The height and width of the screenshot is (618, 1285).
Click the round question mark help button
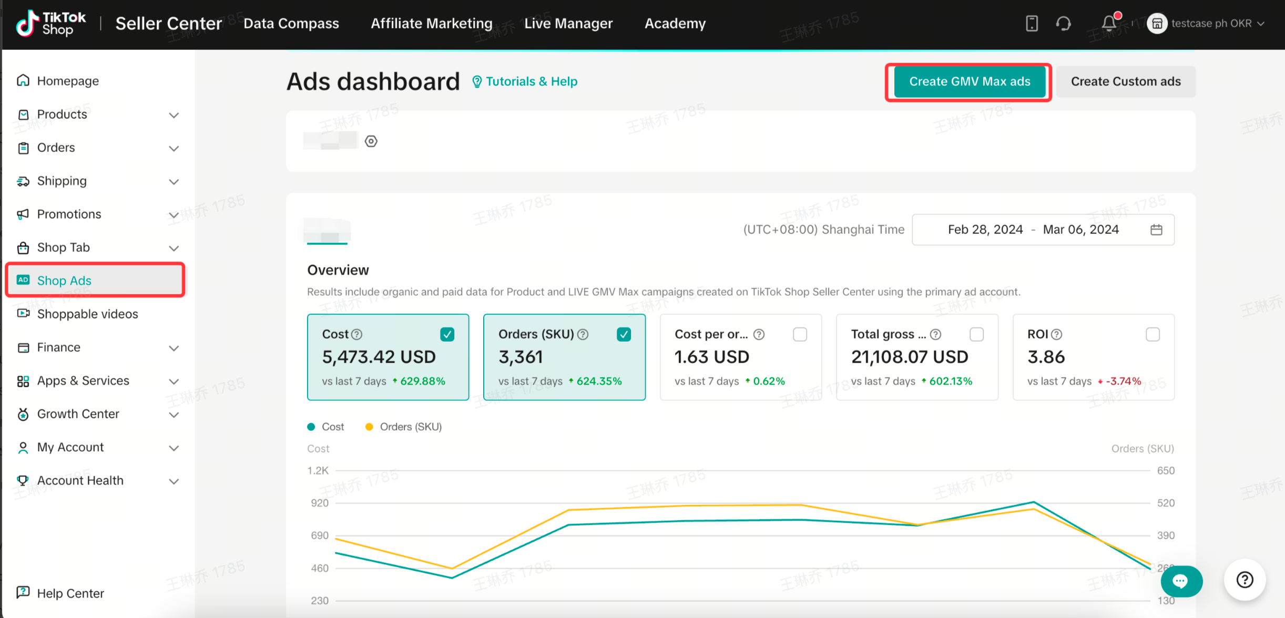(x=1245, y=580)
